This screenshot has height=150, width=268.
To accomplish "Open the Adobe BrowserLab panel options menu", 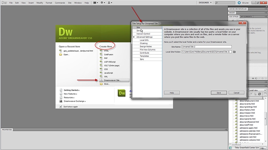I will click(265, 9).
